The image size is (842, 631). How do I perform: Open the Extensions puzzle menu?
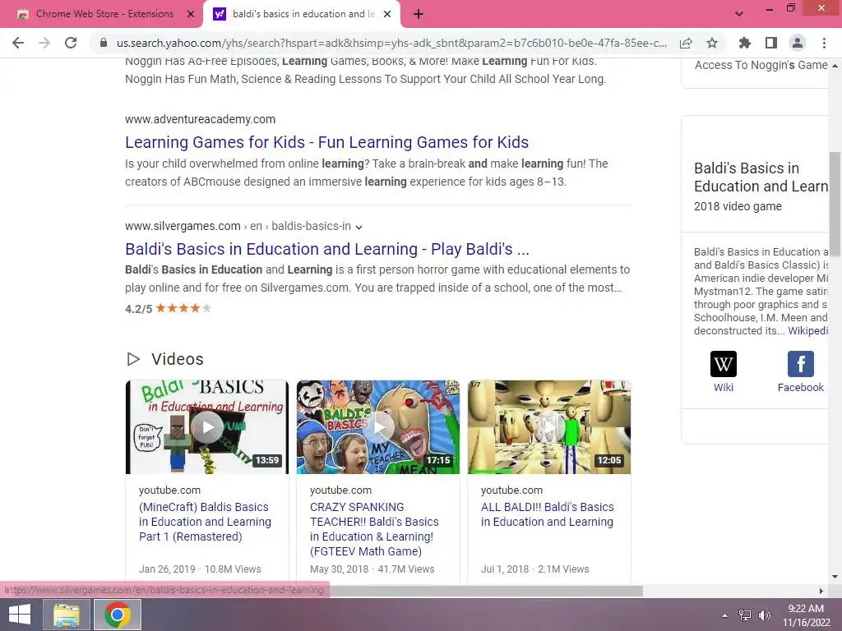tap(745, 43)
